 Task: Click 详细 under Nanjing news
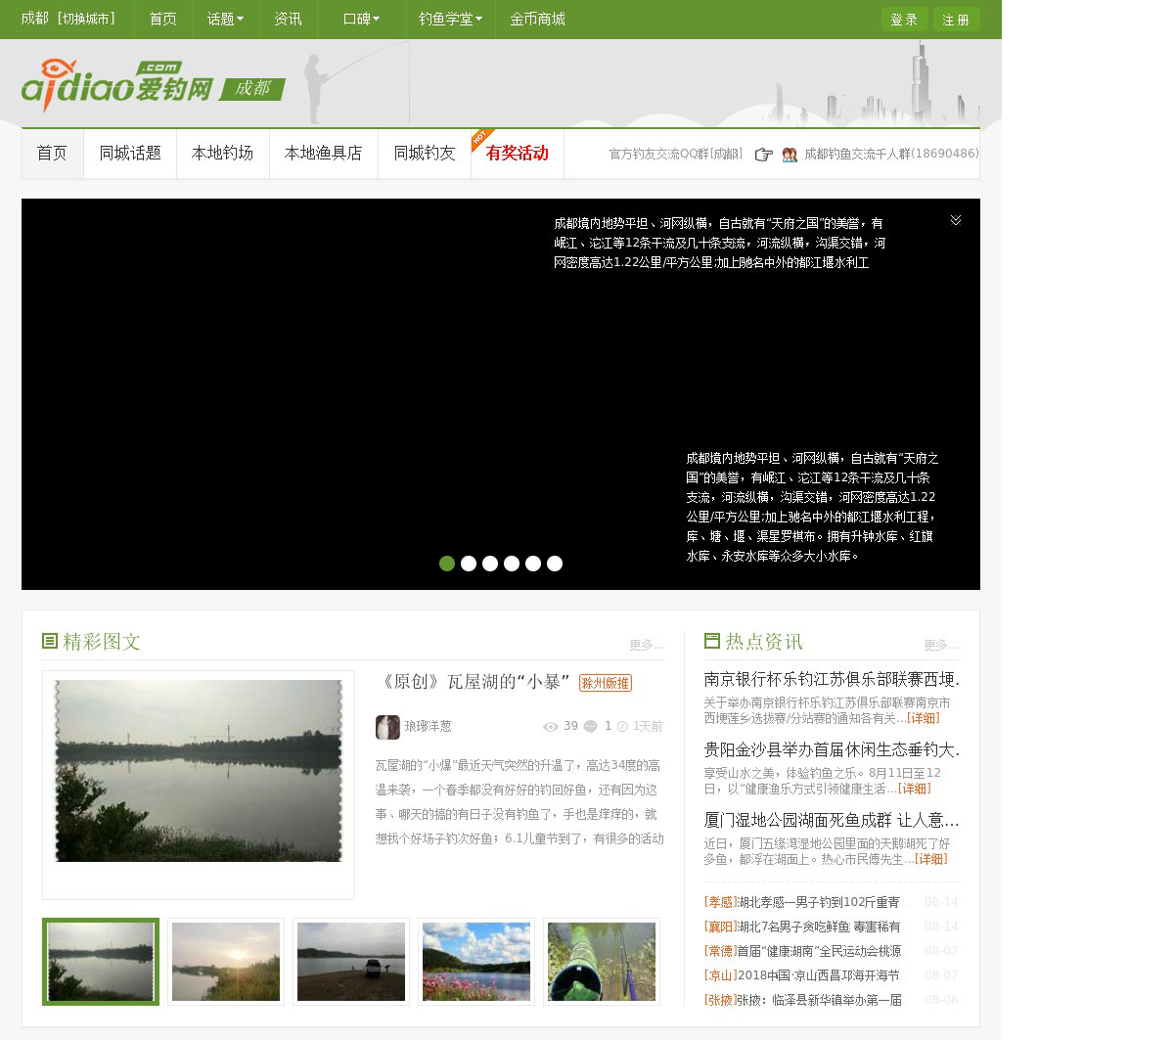(923, 718)
